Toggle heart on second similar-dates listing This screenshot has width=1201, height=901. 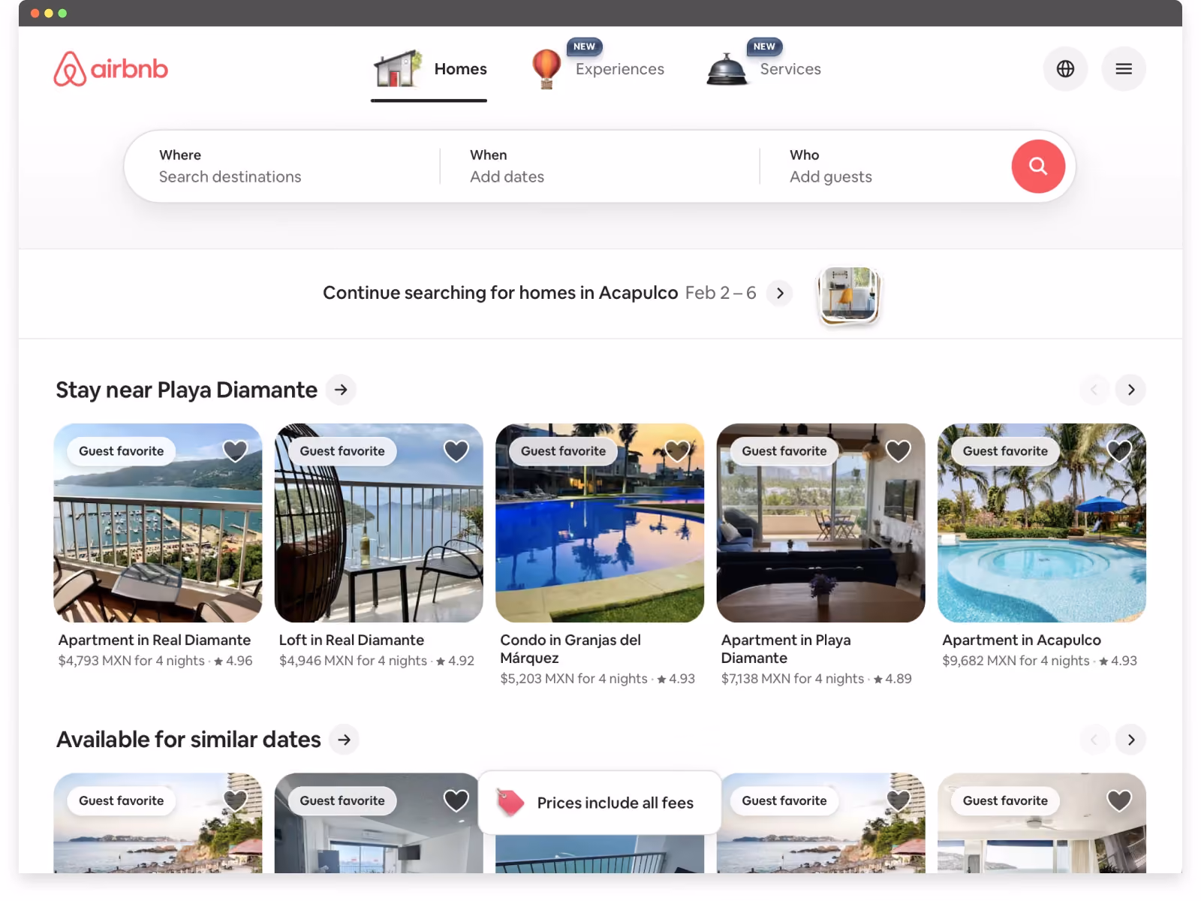(456, 800)
